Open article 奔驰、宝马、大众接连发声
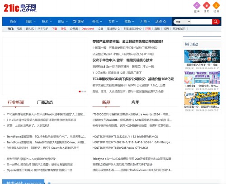 point(128,92)
